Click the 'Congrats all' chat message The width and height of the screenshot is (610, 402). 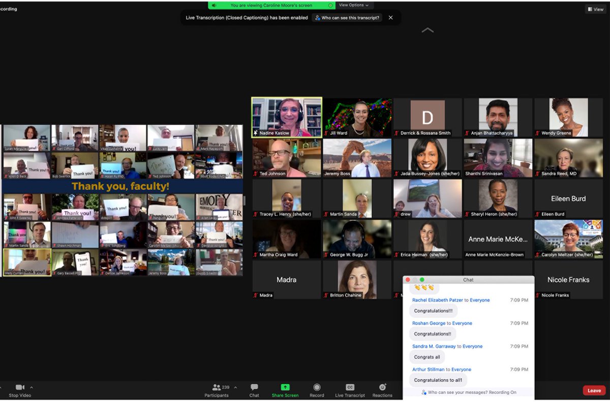click(427, 357)
